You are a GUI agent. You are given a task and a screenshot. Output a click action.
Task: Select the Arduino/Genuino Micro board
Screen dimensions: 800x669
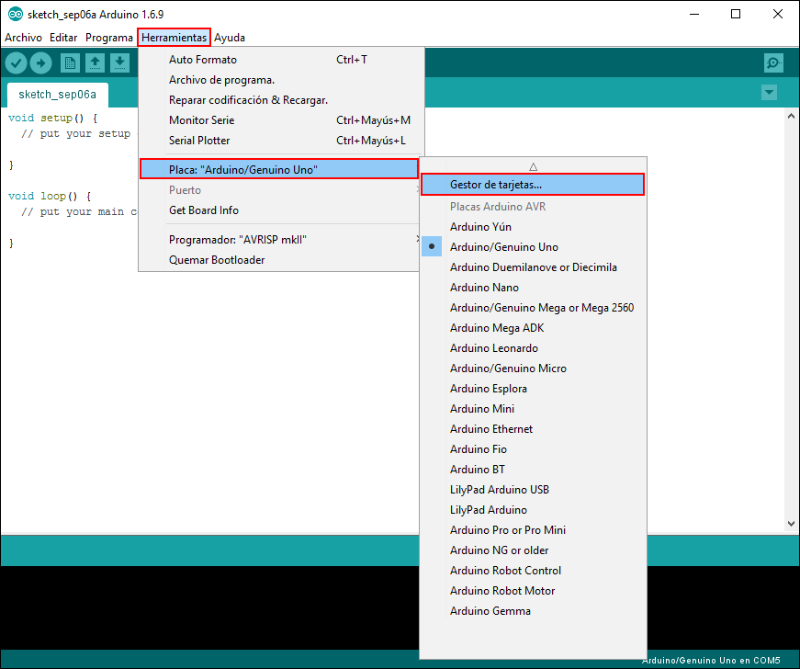click(534, 369)
